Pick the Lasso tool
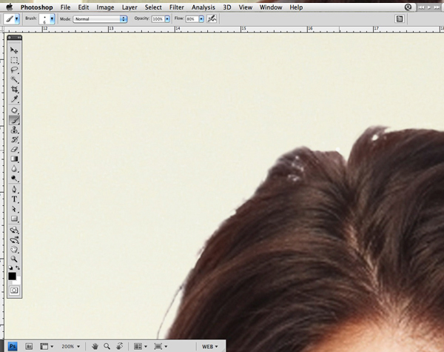Viewport: 444px width, 352px height. (14, 70)
